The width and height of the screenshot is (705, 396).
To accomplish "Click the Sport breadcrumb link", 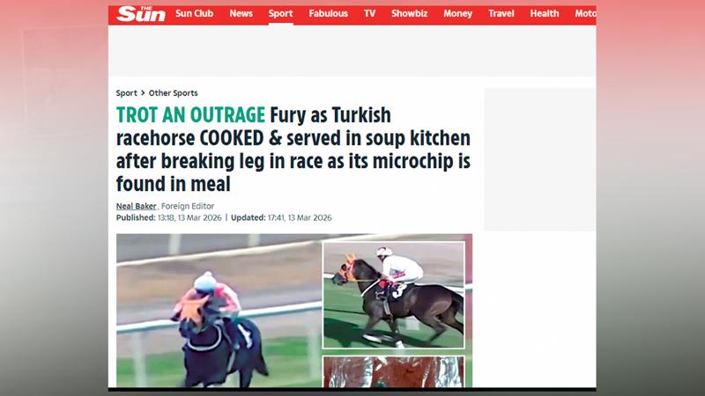I will [x=126, y=93].
